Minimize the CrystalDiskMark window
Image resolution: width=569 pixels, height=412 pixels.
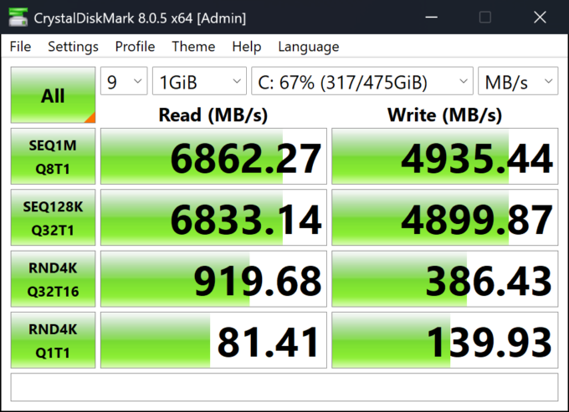[x=431, y=17]
